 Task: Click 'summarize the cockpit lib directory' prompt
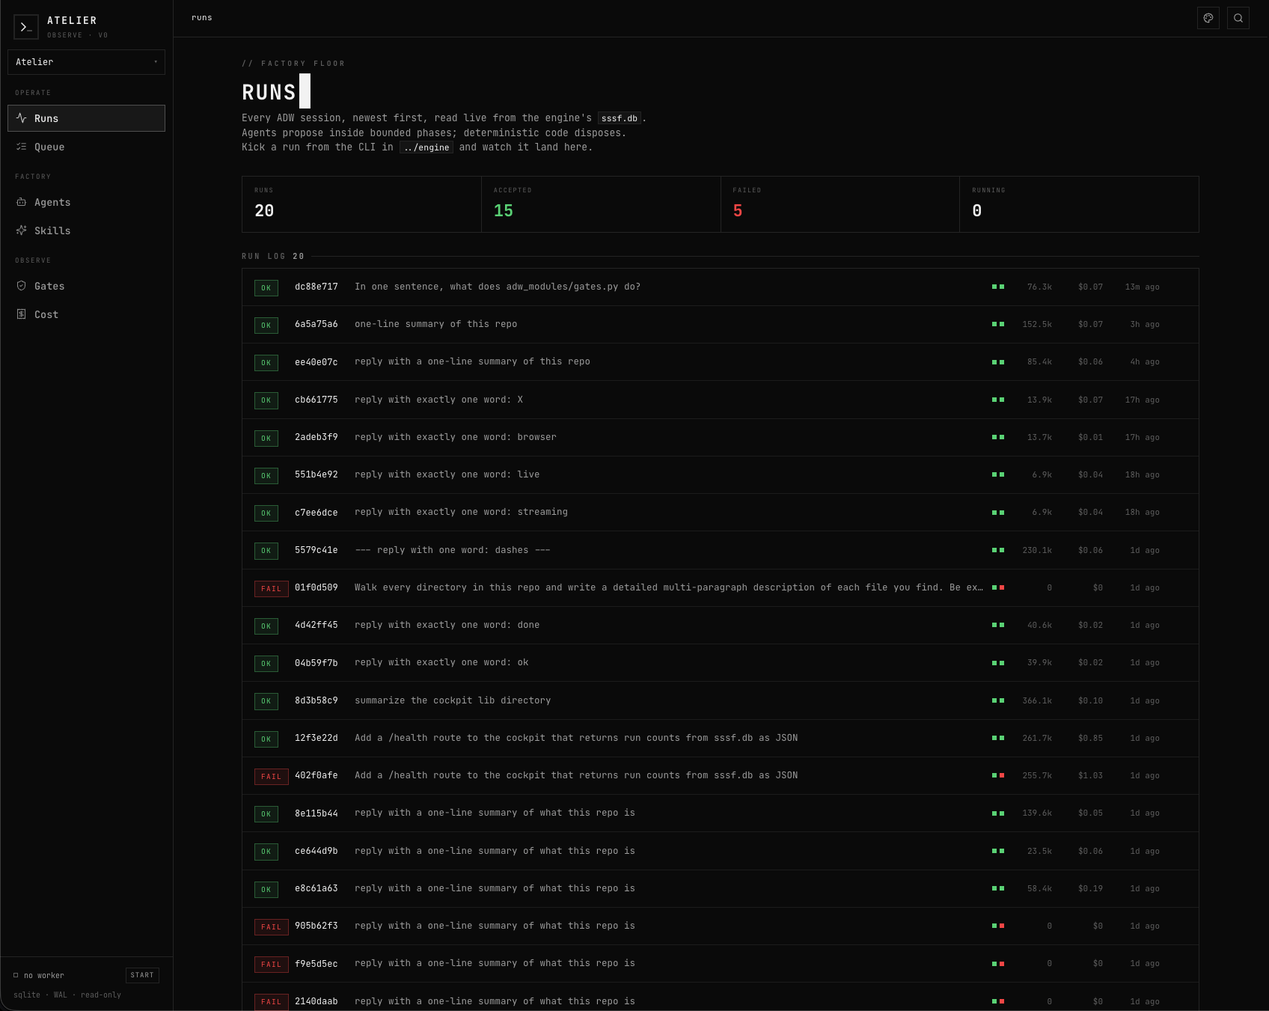[x=453, y=700]
